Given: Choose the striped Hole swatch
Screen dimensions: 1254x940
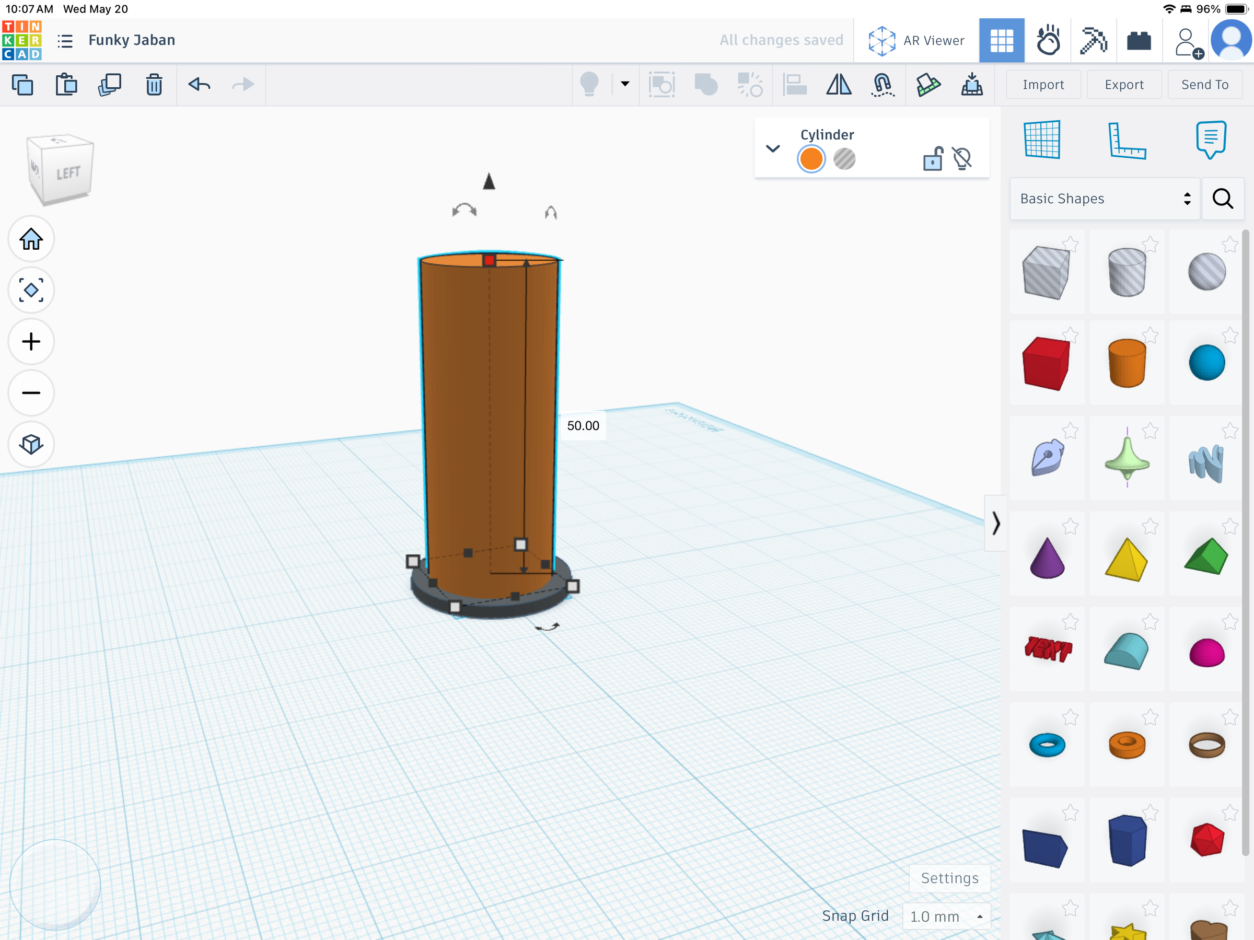Looking at the screenshot, I should (845, 159).
